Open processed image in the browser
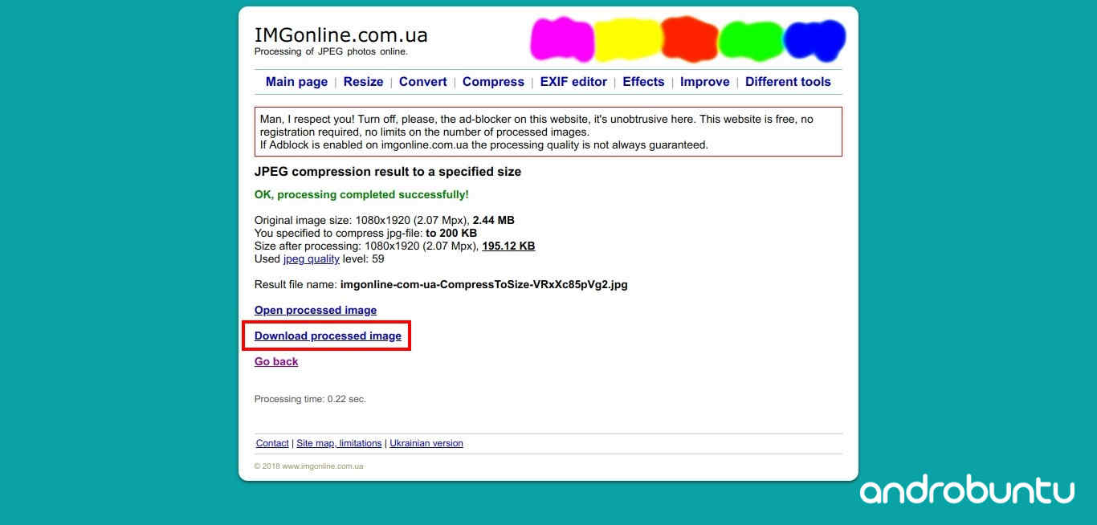The height and width of the screenshot is (525, 1097). (x=315, y=310)
